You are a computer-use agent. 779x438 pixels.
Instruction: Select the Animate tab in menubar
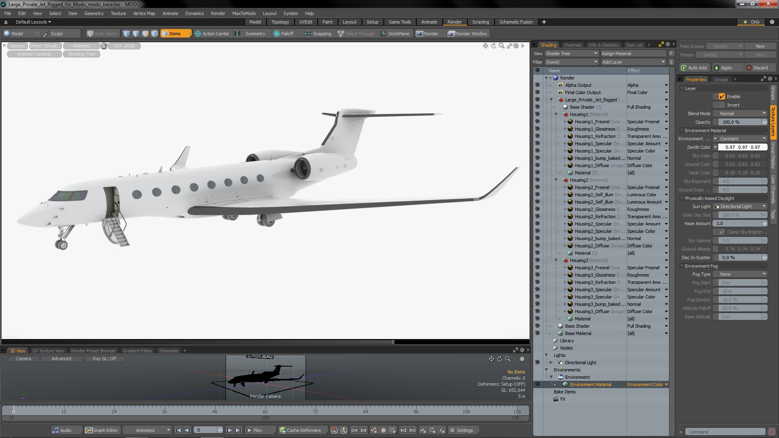170,13
